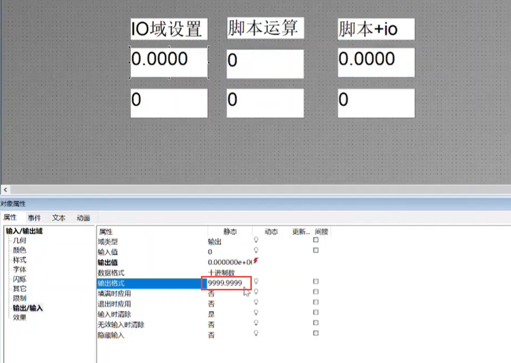
Task: Open the 动画 tab
Action: tap(83, 218)
